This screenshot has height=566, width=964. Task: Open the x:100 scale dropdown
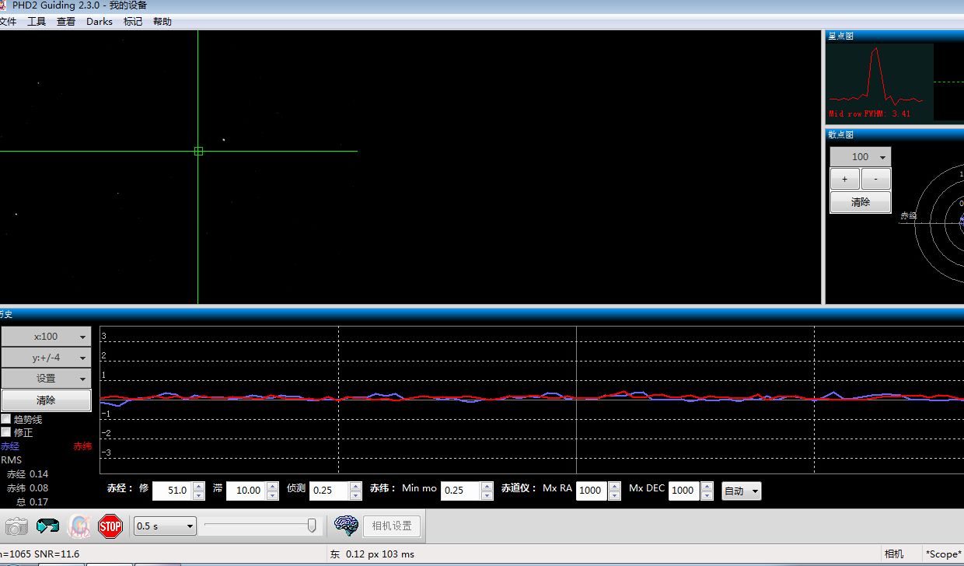point(46,337)
